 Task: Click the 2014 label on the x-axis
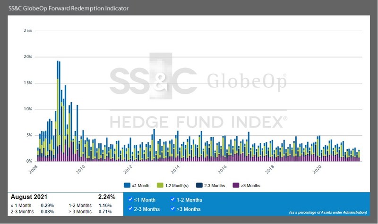click(x=175, y=168)
